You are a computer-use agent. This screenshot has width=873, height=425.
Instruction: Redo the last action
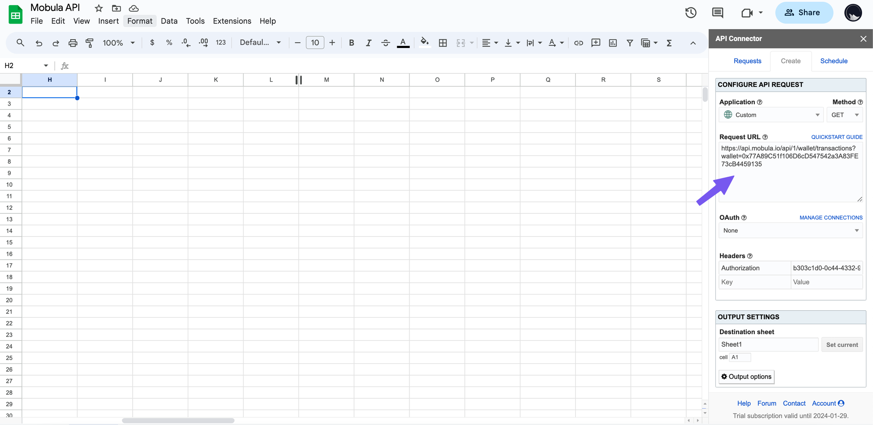[x=56, y=43]
